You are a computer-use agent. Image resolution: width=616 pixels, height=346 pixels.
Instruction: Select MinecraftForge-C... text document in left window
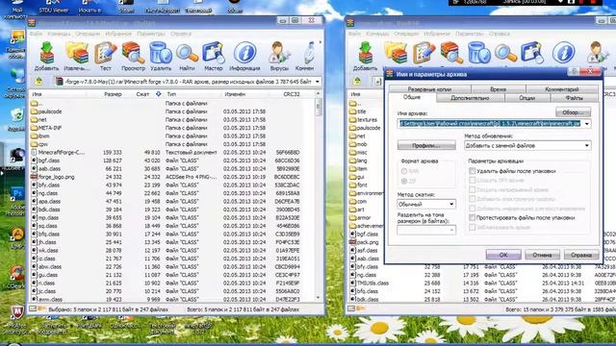pos(61,152)
